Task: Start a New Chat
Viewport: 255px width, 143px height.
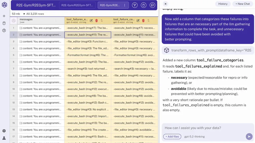Action: click(243, 4)
